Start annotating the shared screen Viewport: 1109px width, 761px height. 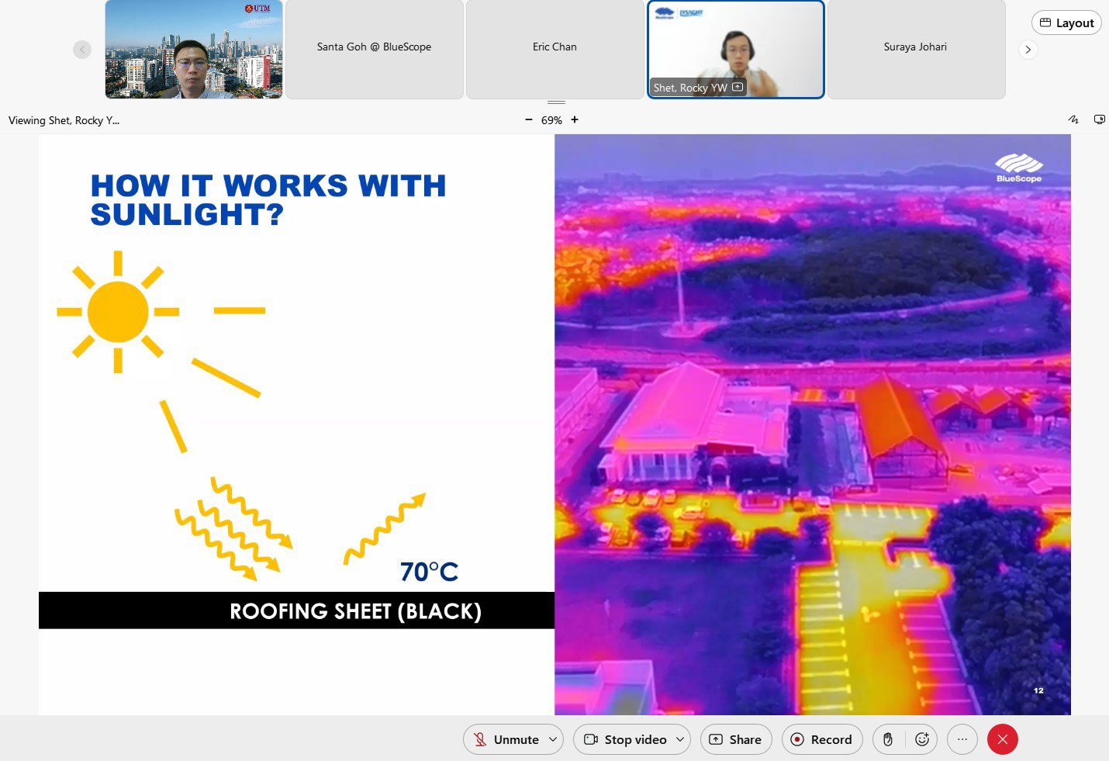[1073, 119]
